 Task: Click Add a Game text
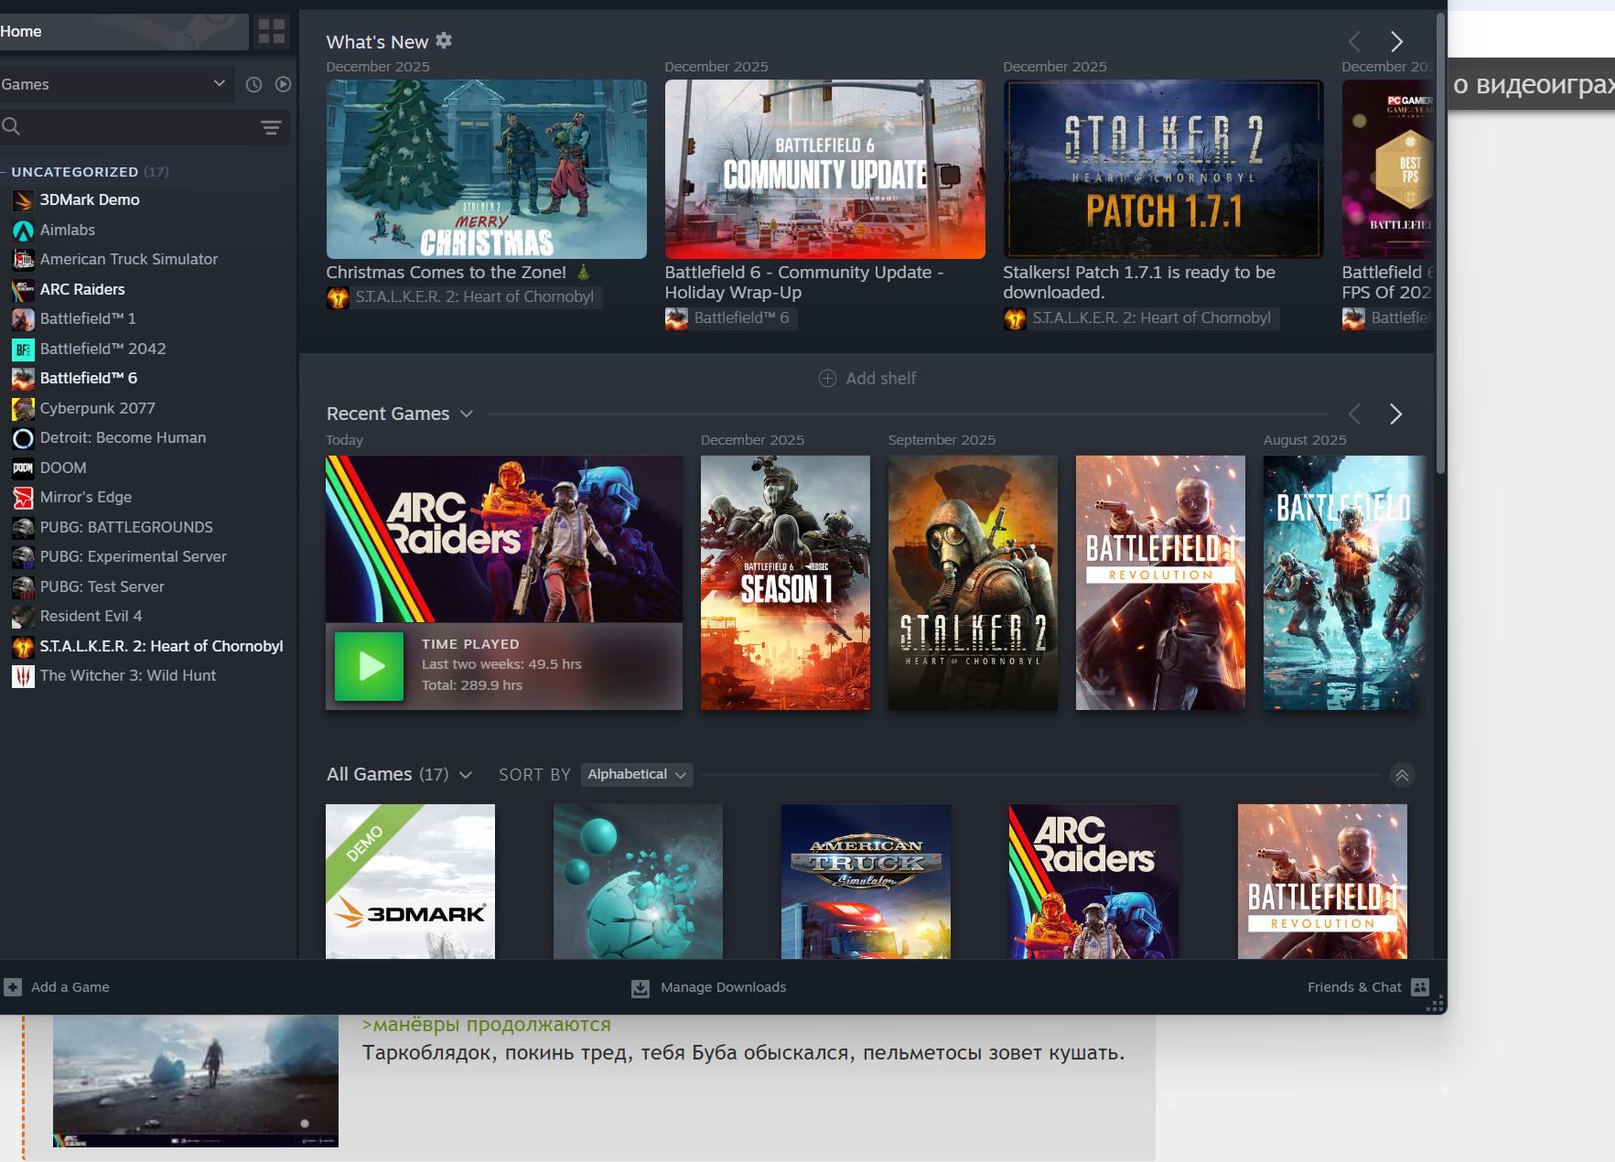point(70,987)
